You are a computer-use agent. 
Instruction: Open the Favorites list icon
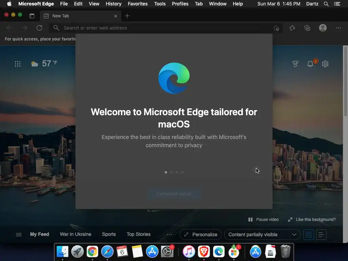click(x=292, y=28)
